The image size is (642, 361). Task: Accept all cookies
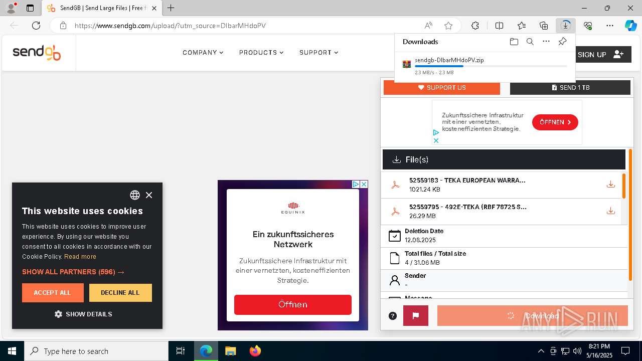(x=53, y=293)
